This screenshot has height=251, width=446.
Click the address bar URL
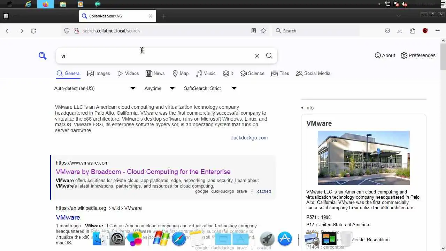pyautogui.click(x=111, y=31)
